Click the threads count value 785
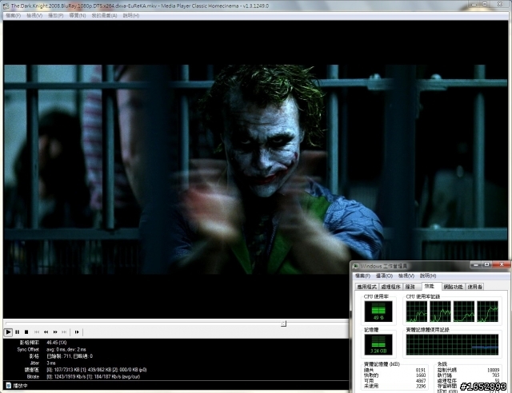The height and width of the screenshot is (393, 512). coord(495,375)
